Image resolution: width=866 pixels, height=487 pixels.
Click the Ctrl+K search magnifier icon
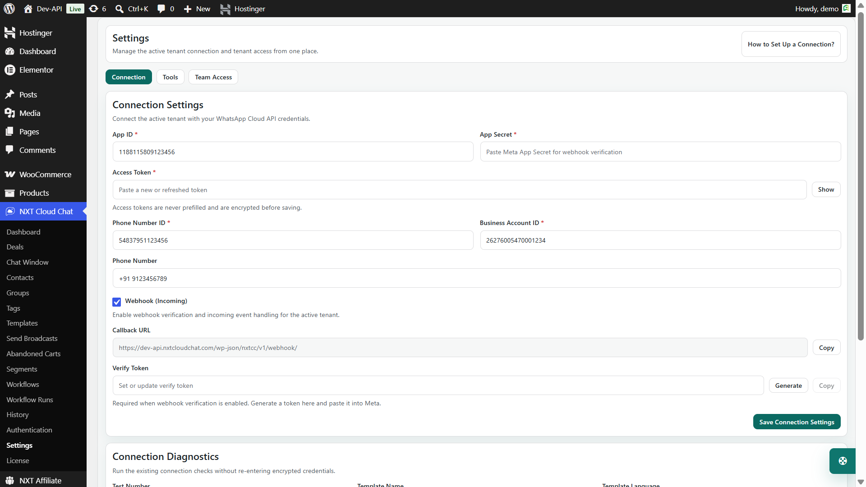point(120,9)
